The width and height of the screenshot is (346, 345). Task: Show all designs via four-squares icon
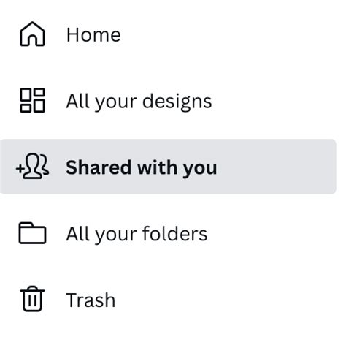point(32,100)
